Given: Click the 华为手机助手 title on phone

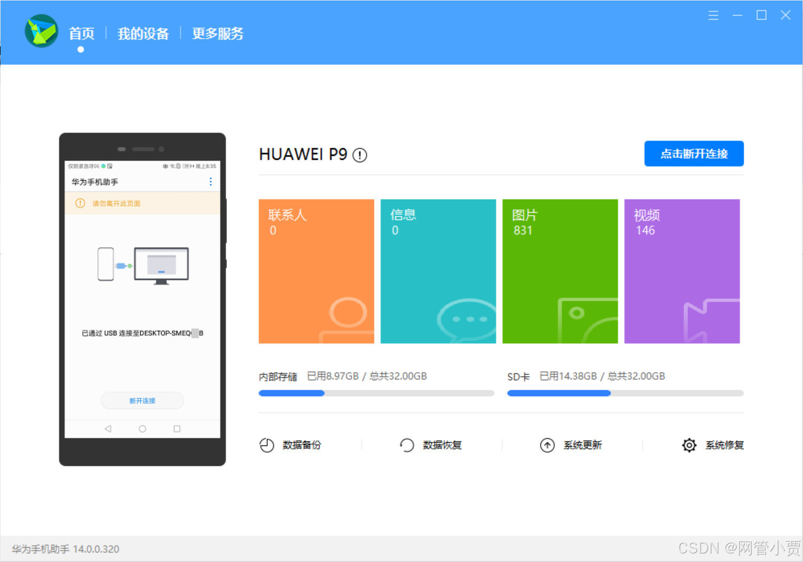Looking at the screenshot, I should click(95, 182).
